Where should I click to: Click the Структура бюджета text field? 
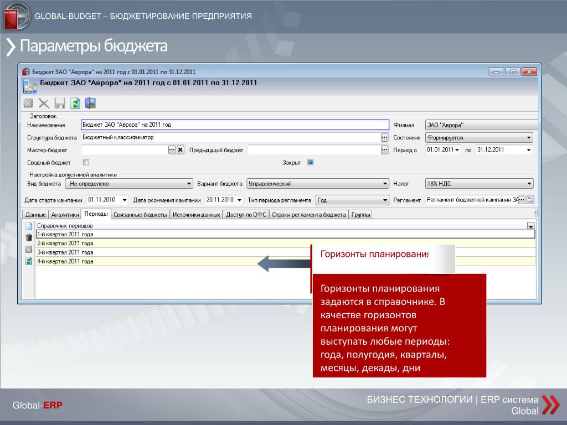[230, 137]
